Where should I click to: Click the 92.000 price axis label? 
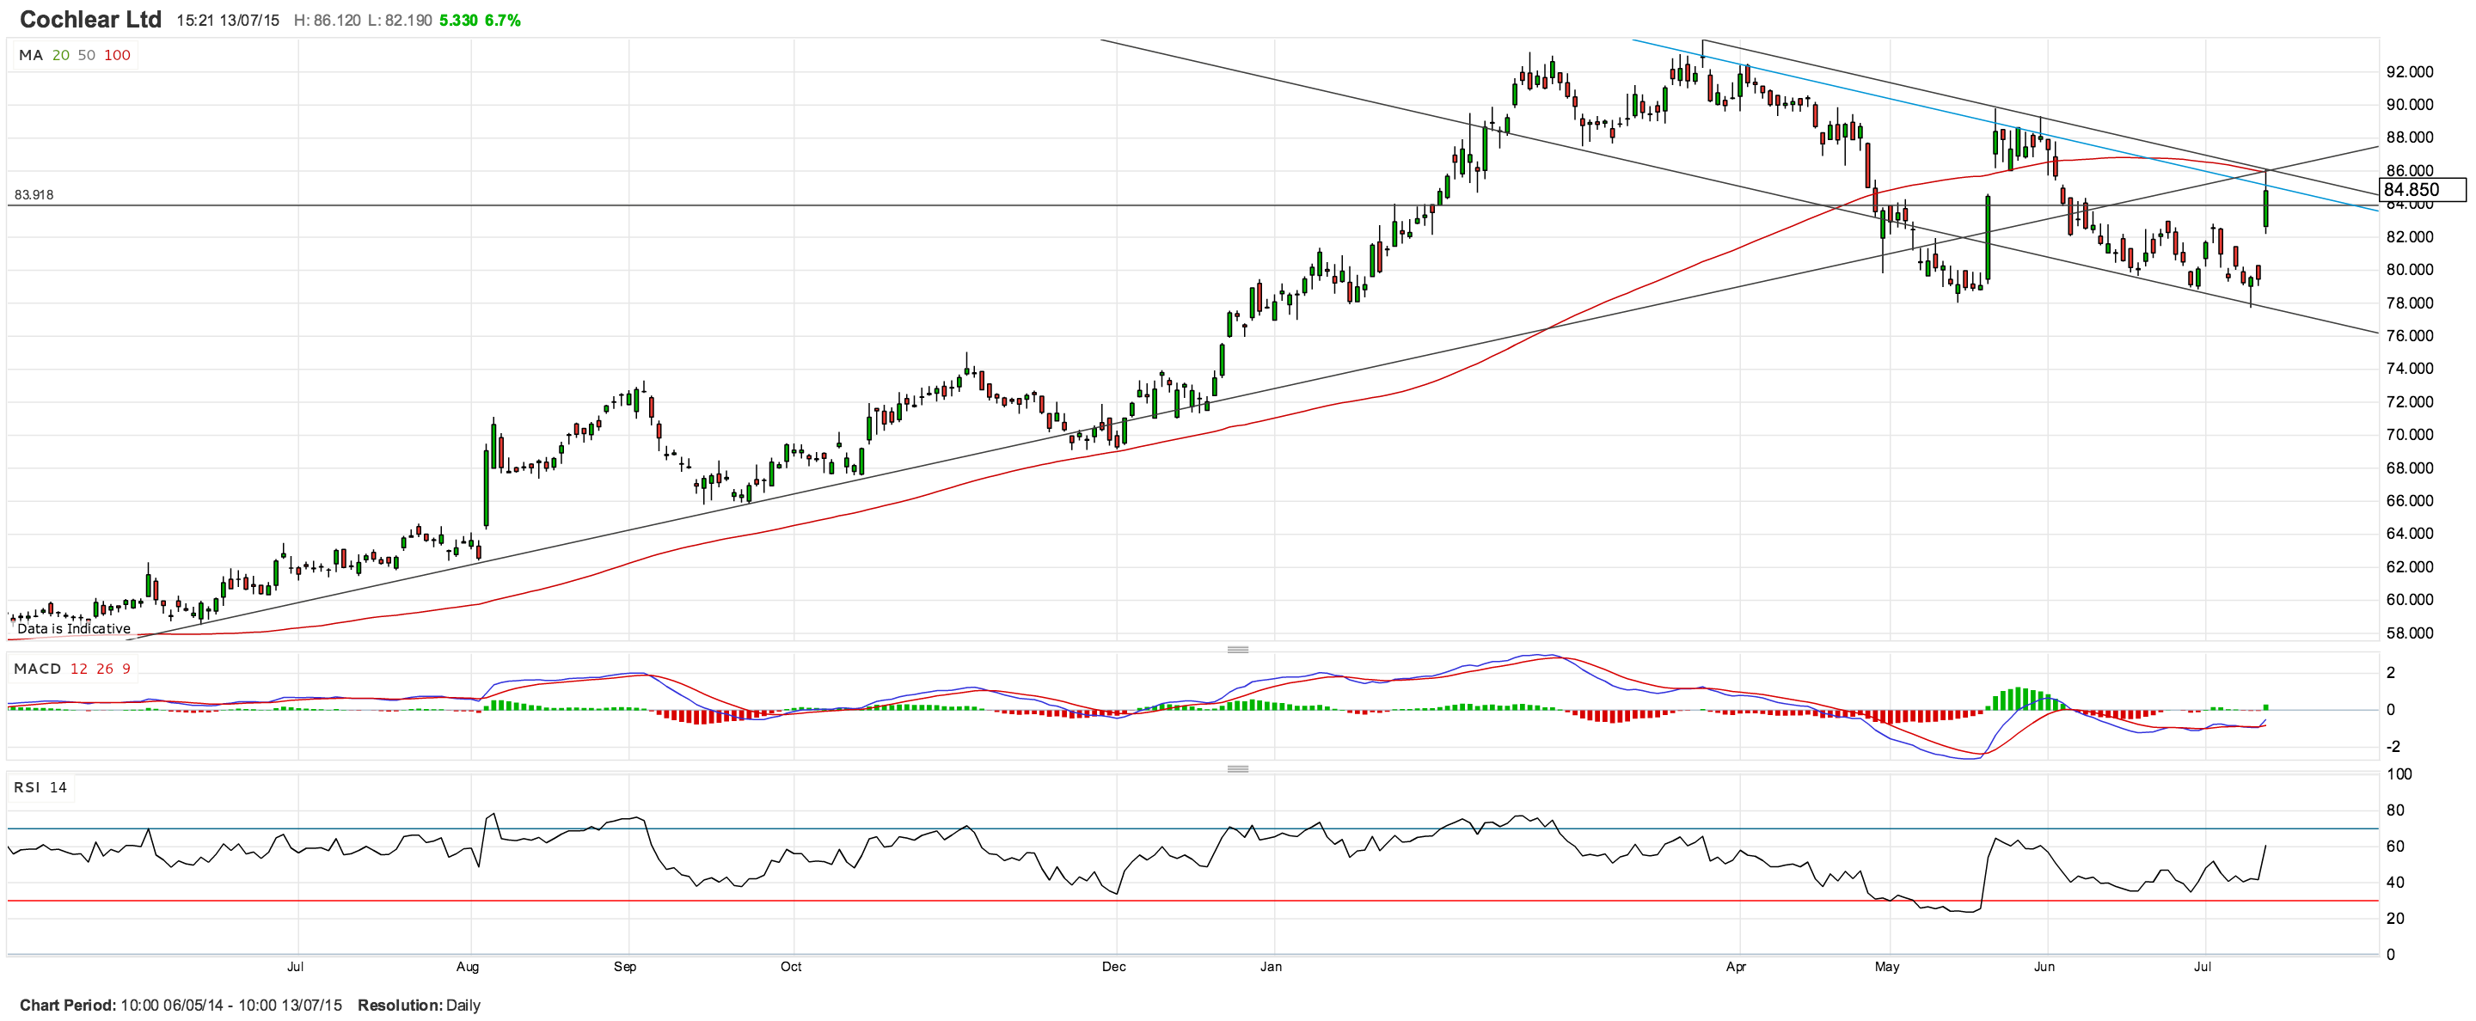click(2410, 72)
